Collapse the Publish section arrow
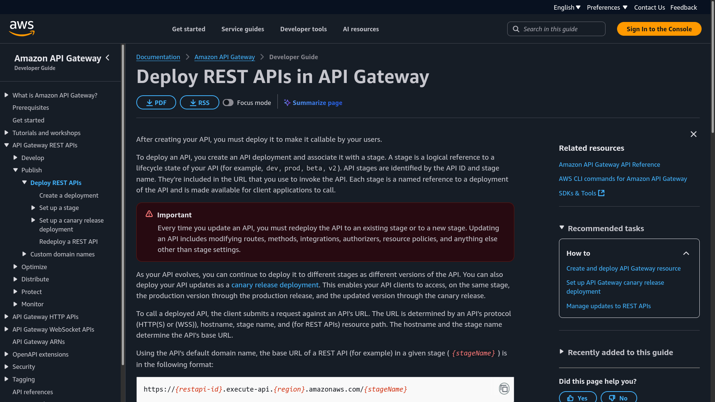This screenshot has width=715, height=402. point(15,170)
